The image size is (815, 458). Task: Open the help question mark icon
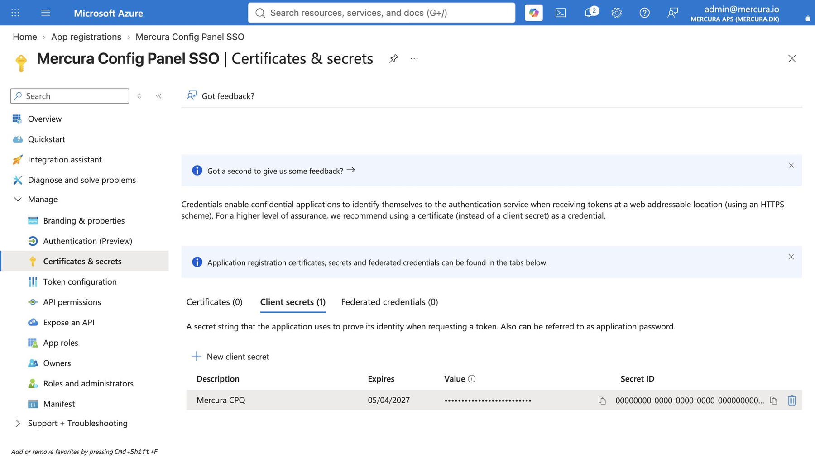tap(644, 13)
